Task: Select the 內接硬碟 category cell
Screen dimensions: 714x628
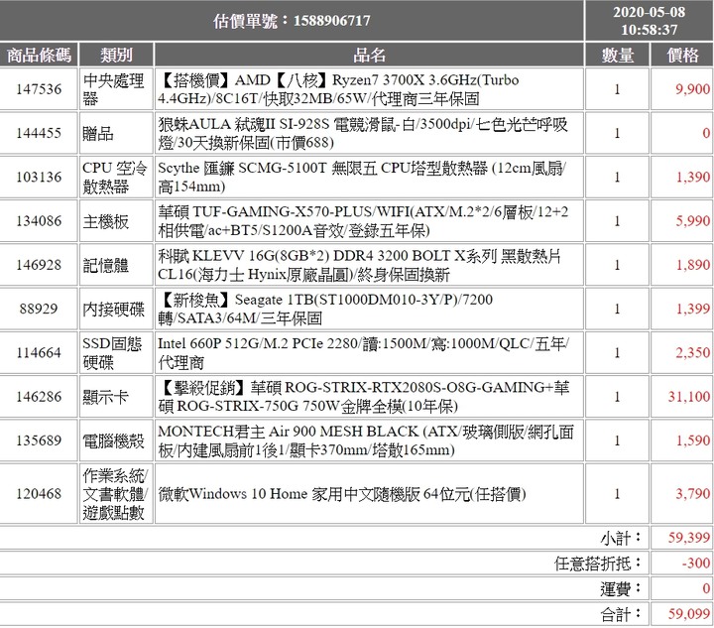Action: click(x=116, y=309)
